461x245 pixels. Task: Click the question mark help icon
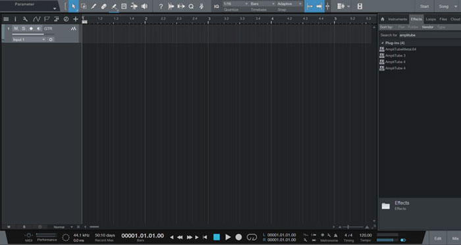(161, 6)
